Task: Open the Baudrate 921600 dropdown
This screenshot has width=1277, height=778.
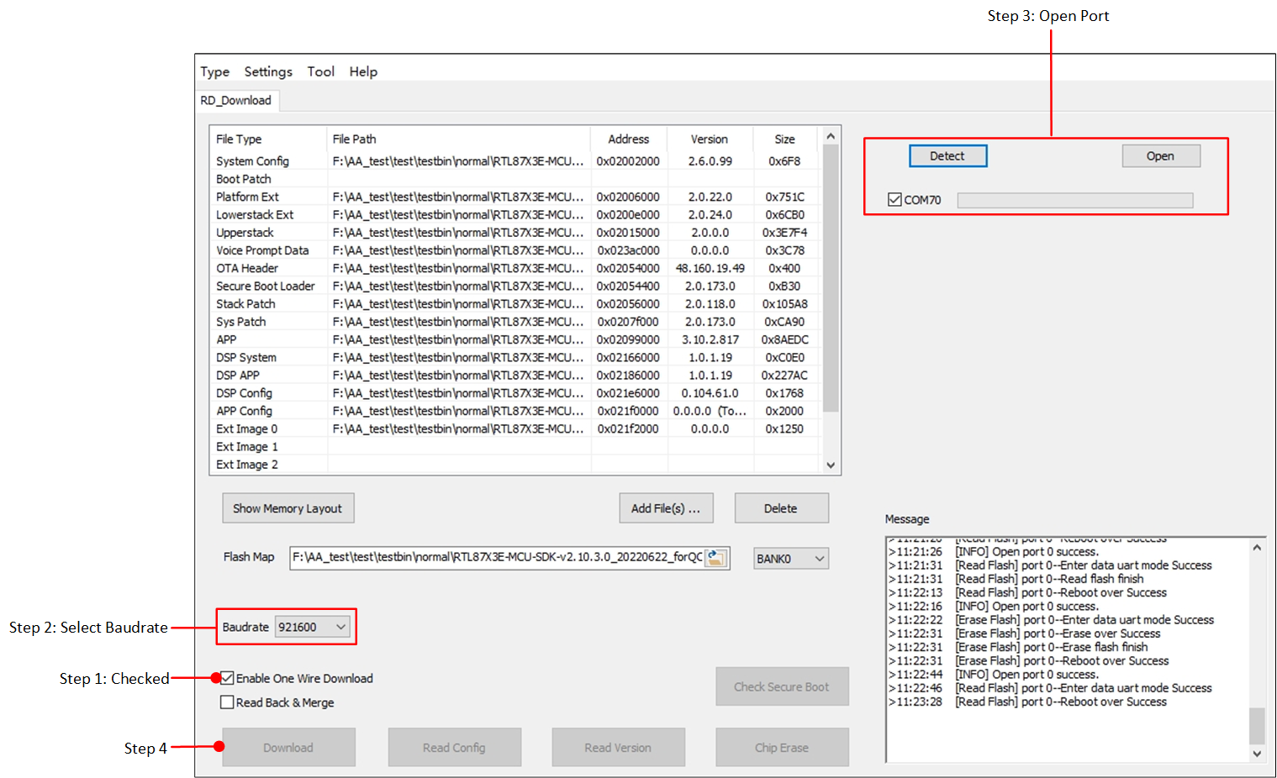Action: 313,627
